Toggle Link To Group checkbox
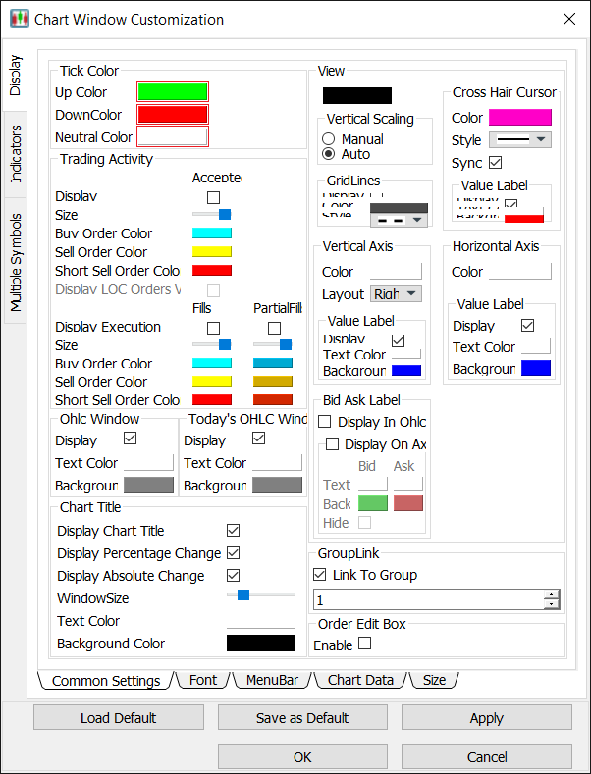The height and width of the screenshot is (774, 591). coord(319,575)
